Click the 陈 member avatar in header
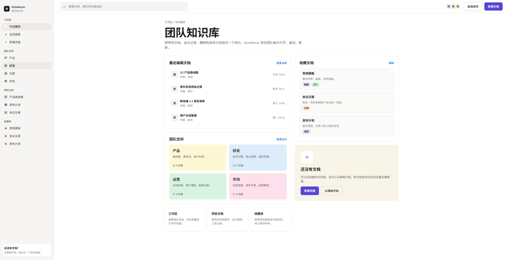The height and width of the screenshot is (260, 509). coord(458,7)
